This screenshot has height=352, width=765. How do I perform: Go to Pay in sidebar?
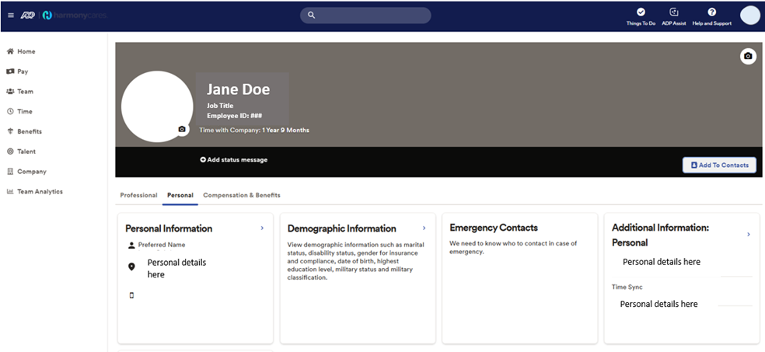pyautogui.click(x=23, y=71)
